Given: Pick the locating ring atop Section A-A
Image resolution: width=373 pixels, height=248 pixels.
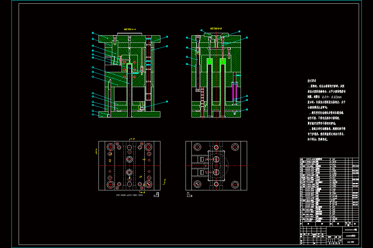Looking at the screenshot, I should [130, 34].
